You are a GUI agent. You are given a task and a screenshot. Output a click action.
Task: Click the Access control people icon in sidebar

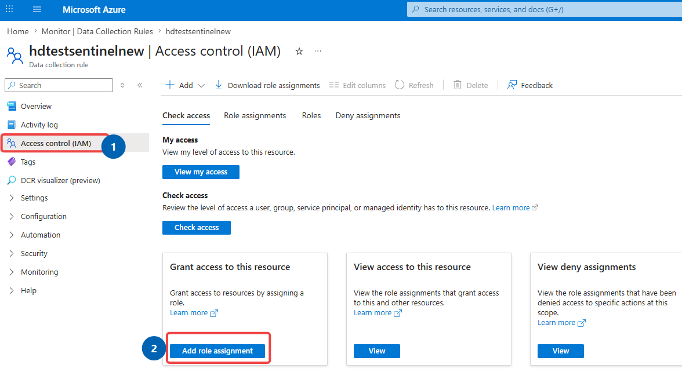point(12,143)
